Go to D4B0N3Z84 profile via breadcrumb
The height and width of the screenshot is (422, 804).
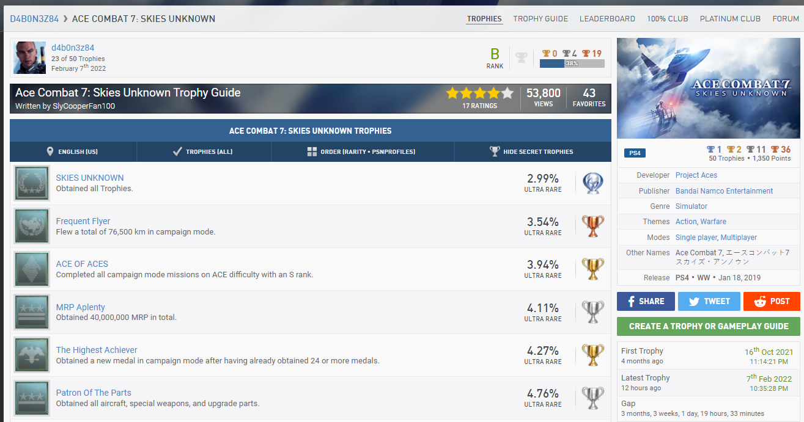pyautogui.click(x=34, y=19)
